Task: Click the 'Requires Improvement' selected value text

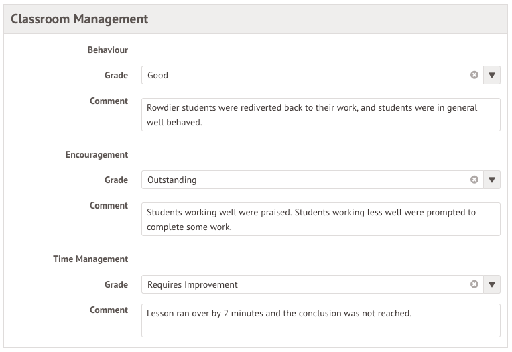Action: pyautogui.click(x=193, y=285)
